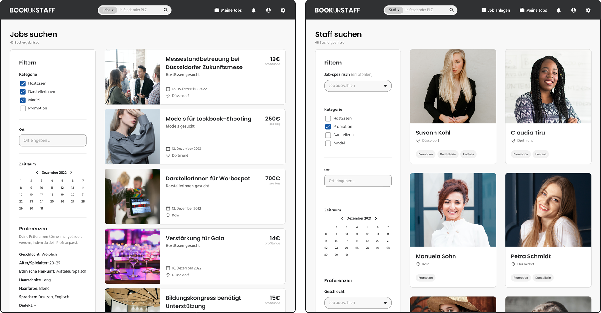Viewport: 601px width, 313px height.
Task: Select day 24 in Dezember 2021 calendar
Action: pos(347,248)
